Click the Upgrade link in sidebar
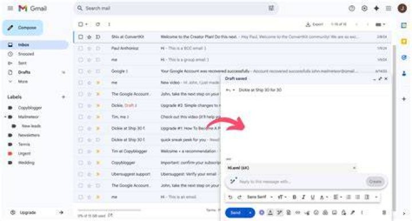 pyautogui.click(x=27, y=212)
